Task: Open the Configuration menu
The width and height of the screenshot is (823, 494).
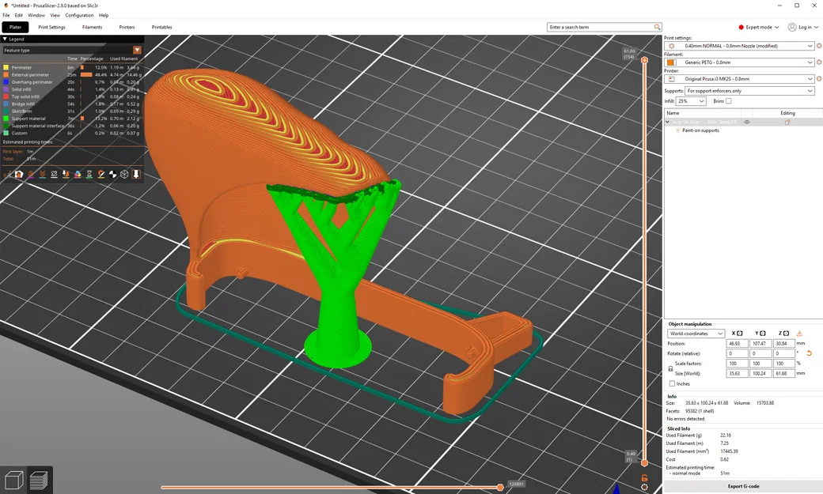Action: (79, 15)
